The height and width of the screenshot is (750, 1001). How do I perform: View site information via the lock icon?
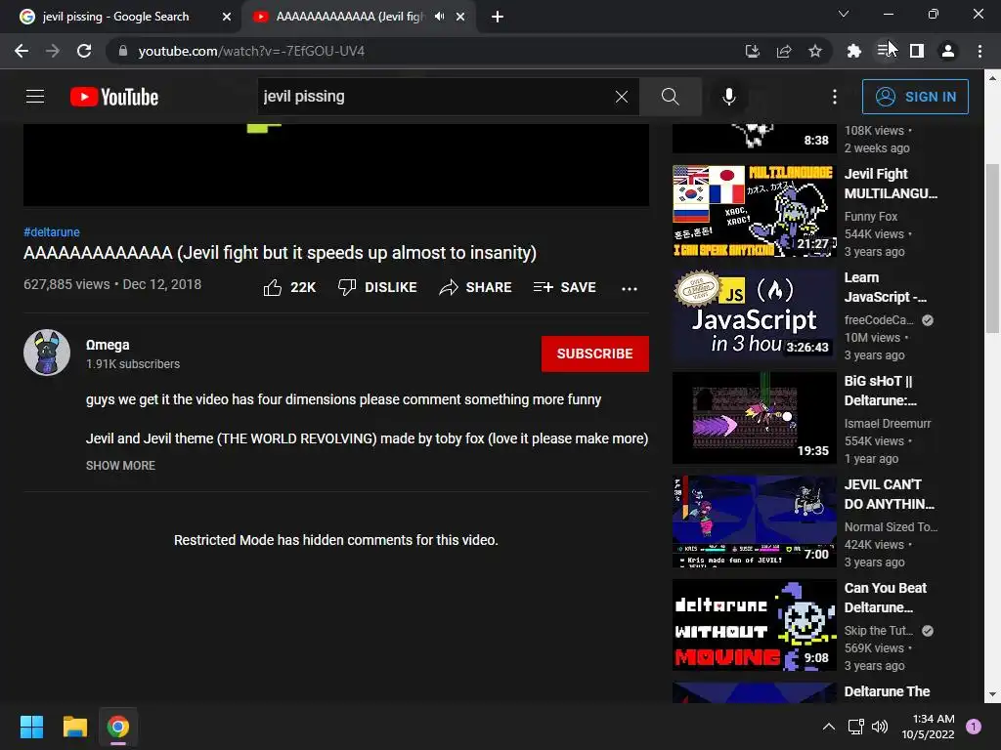pos(123,51)
